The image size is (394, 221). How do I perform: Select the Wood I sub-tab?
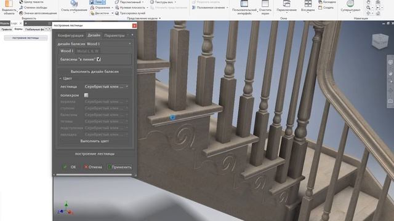click(66, 51)
